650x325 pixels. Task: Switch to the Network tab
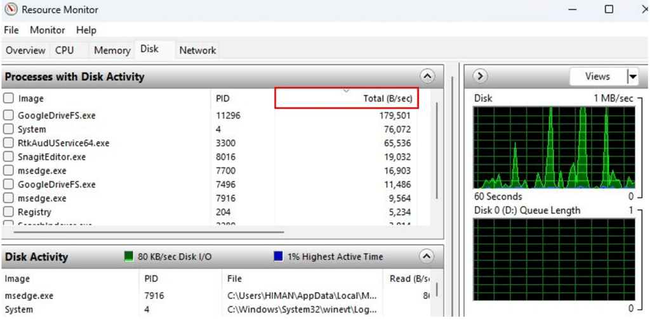click(197, 51)
